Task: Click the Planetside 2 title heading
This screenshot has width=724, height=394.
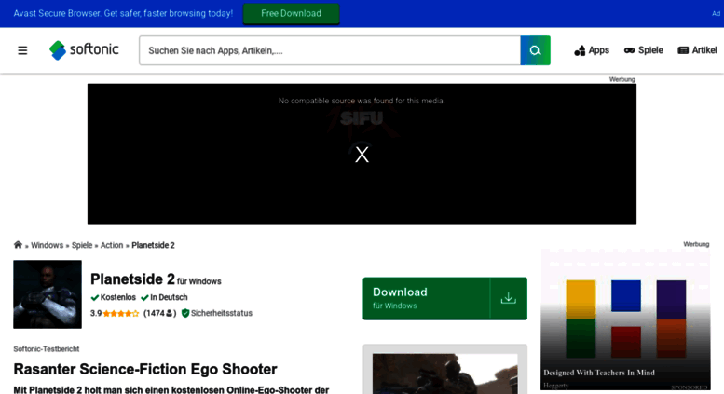Action: coord(132,279)
